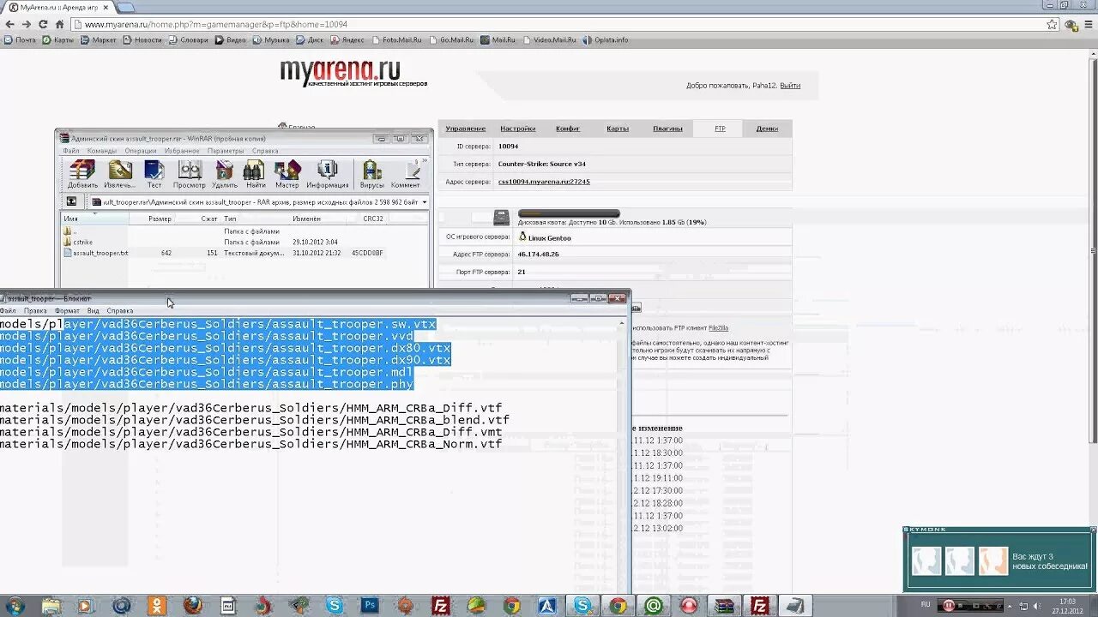The width and height of the screenshot is (1098, 617).
Task: Switch to the Управление tab on MyArena
Action: [465, 129]
